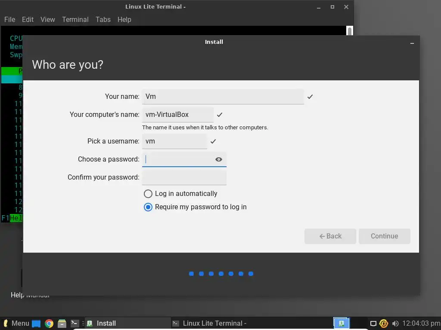Open the View menu in Terminal
The image size is (441, 330).
47,19
